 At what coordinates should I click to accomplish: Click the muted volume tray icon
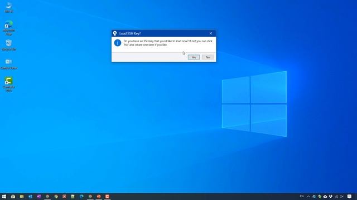[342, 196]
